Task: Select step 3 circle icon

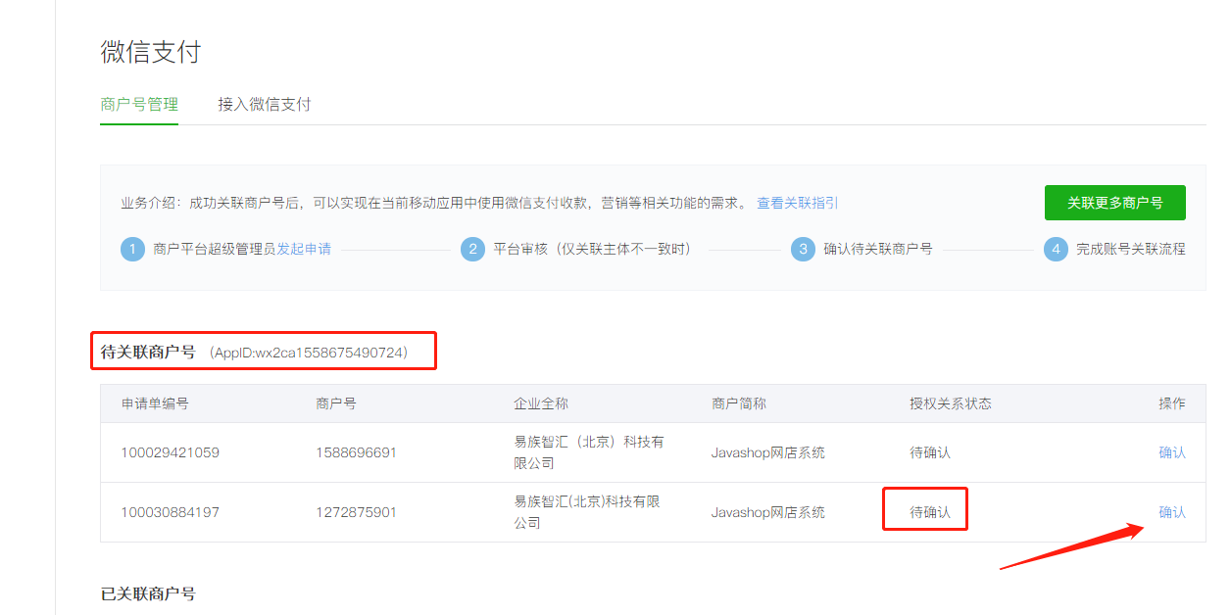Action: [x=804, y=249]
